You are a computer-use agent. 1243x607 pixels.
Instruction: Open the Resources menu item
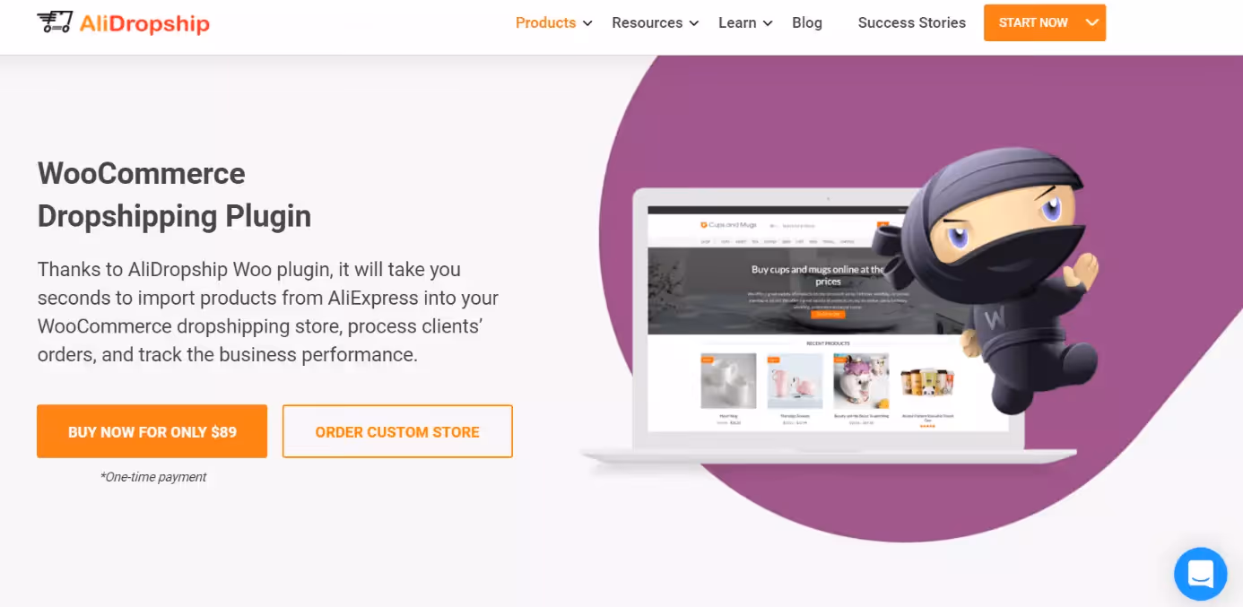click(x=647, y=22)
